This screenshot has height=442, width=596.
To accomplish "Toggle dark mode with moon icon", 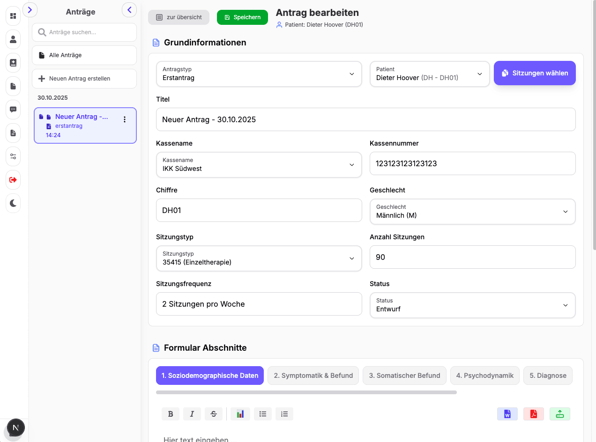I will pos(13,203).
